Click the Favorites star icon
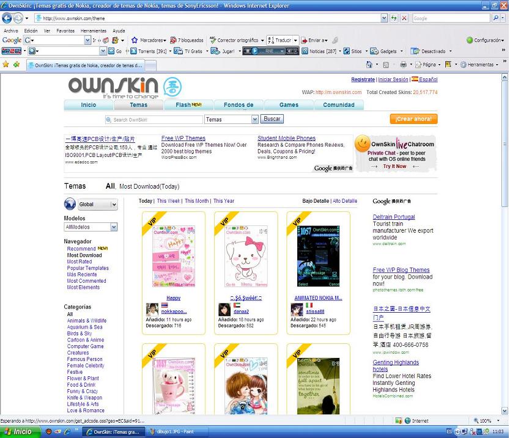Viewport: 510px width, 438px height. pos(6,64)
